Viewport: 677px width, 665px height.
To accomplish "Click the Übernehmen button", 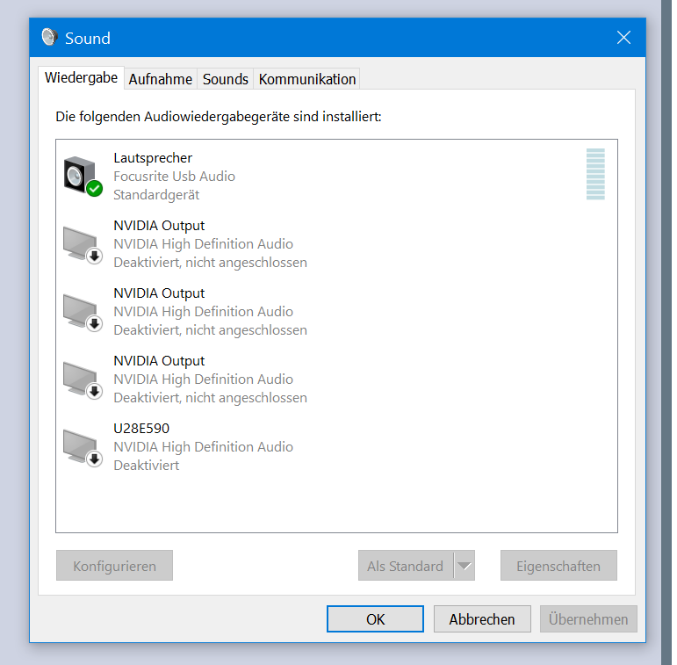I will click(x=588, y=619).
